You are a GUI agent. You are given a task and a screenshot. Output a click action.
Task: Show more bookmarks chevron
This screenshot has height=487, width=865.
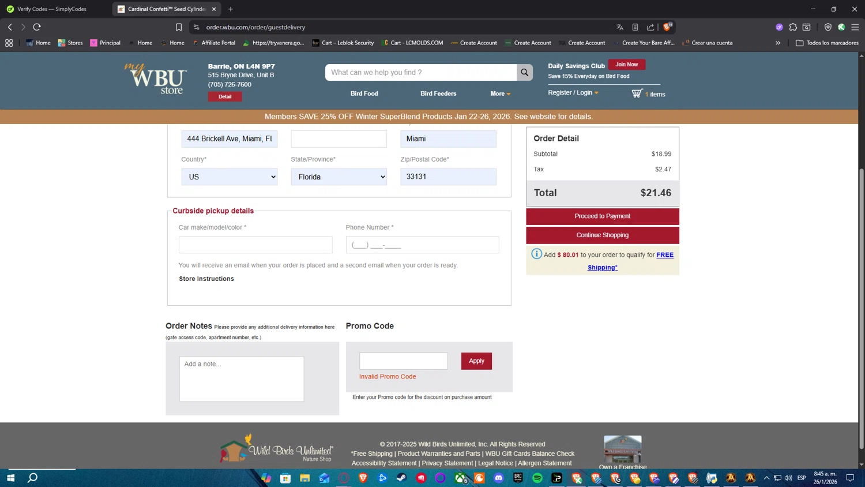(777, 43)
